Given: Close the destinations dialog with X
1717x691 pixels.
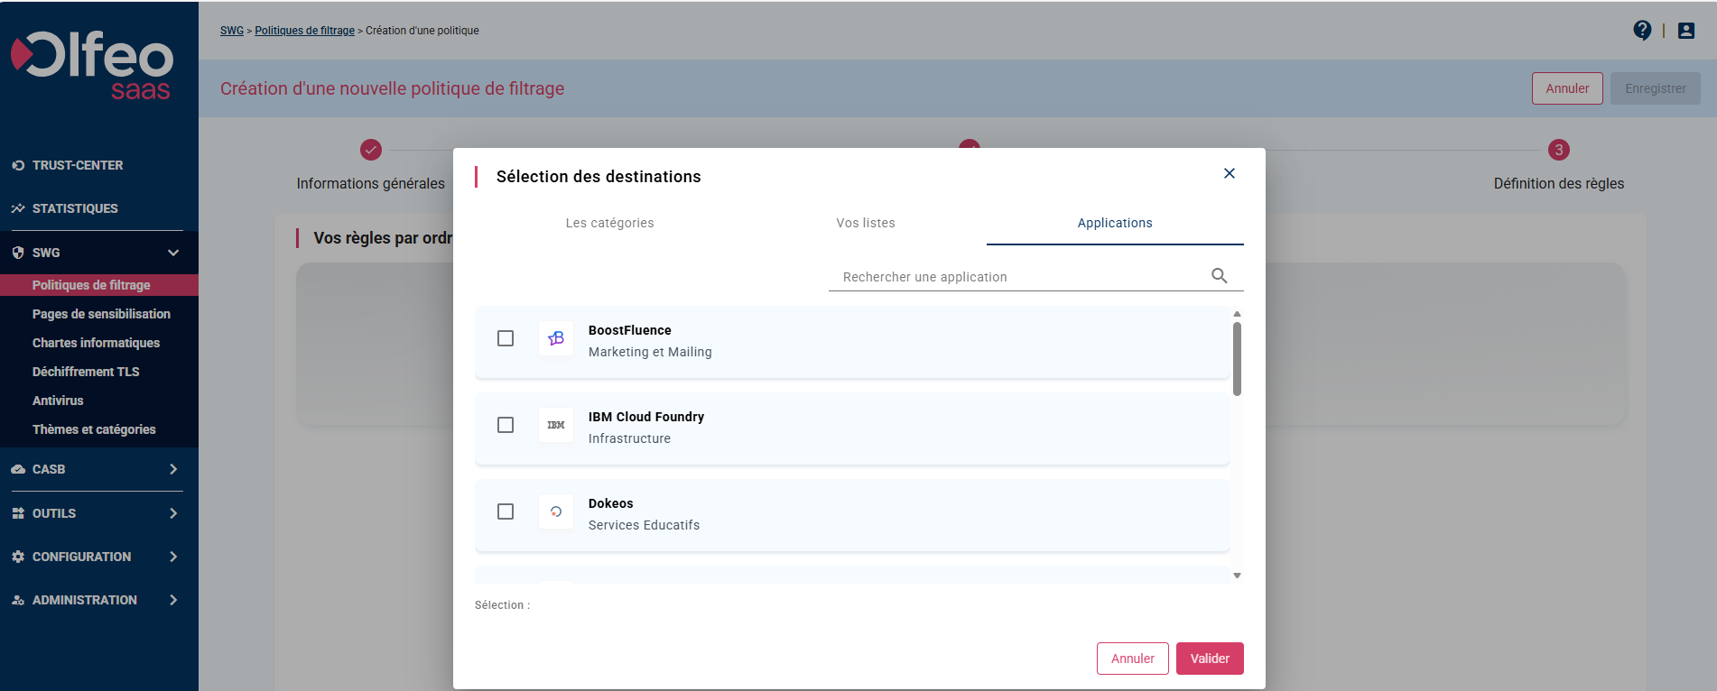Looking at the screenshot, I should click(x=1229, y=173).
